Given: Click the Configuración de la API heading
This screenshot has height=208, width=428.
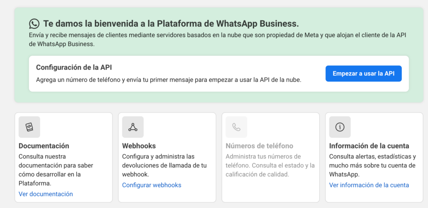Looking at the screenshot, I should pos(74,67).
